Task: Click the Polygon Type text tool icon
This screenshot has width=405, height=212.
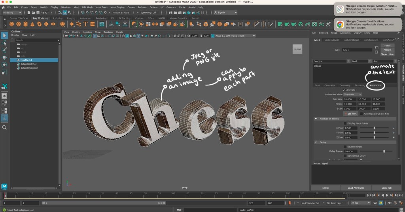Action: coord(85,24)
